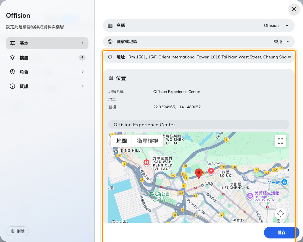Click the Offision Experience Center search field
303x242 pixels.
pyautogui.click(x=199, y=125)
